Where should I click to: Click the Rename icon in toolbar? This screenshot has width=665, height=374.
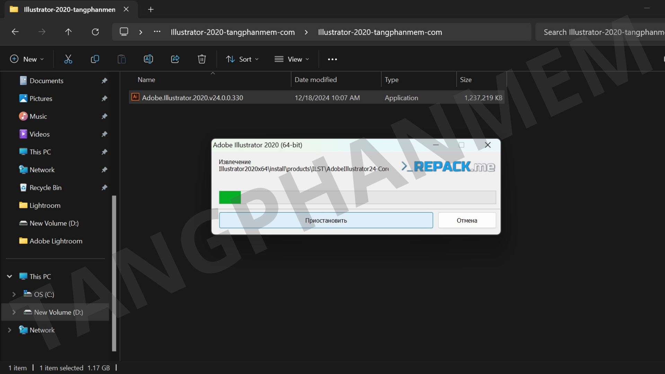(x=148, y=59)
